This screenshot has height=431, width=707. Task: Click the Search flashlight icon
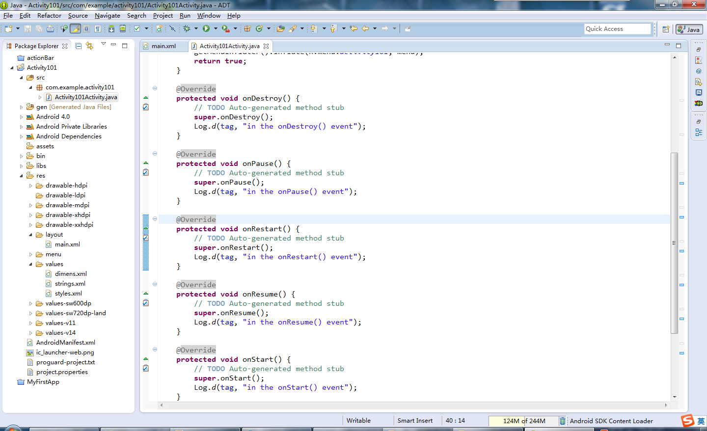point(293,29)
